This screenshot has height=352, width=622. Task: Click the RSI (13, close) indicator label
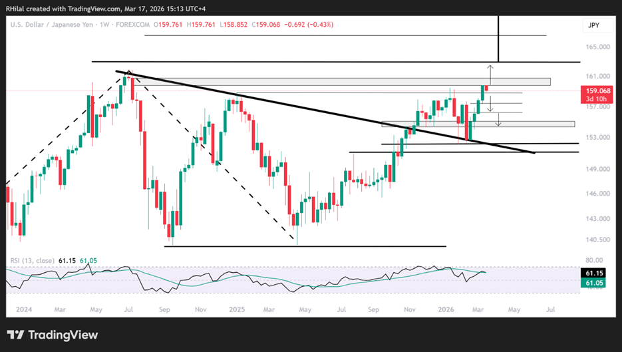pyautogui.click(x=32, y=261)
